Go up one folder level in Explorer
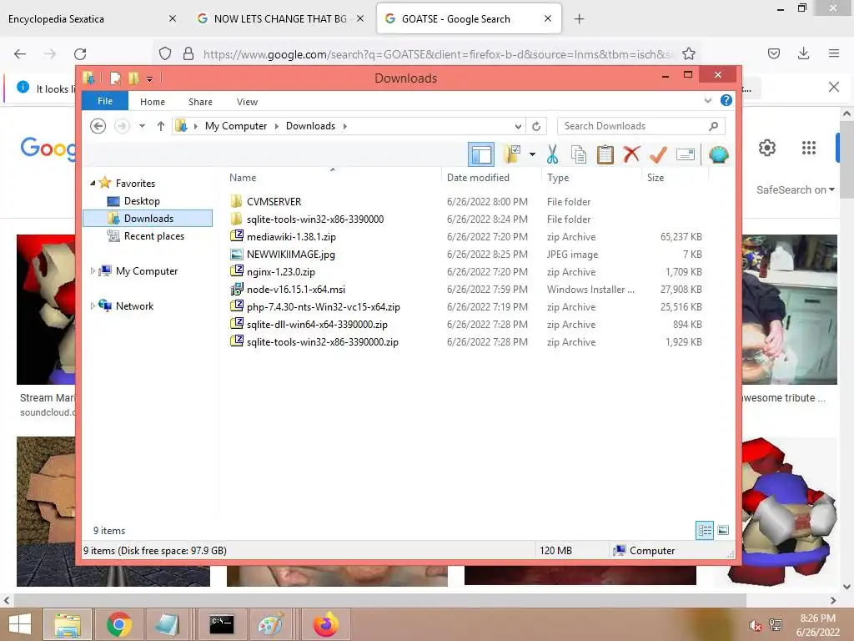The height and width of the screenshot is (641, 854). pos(161,127)
